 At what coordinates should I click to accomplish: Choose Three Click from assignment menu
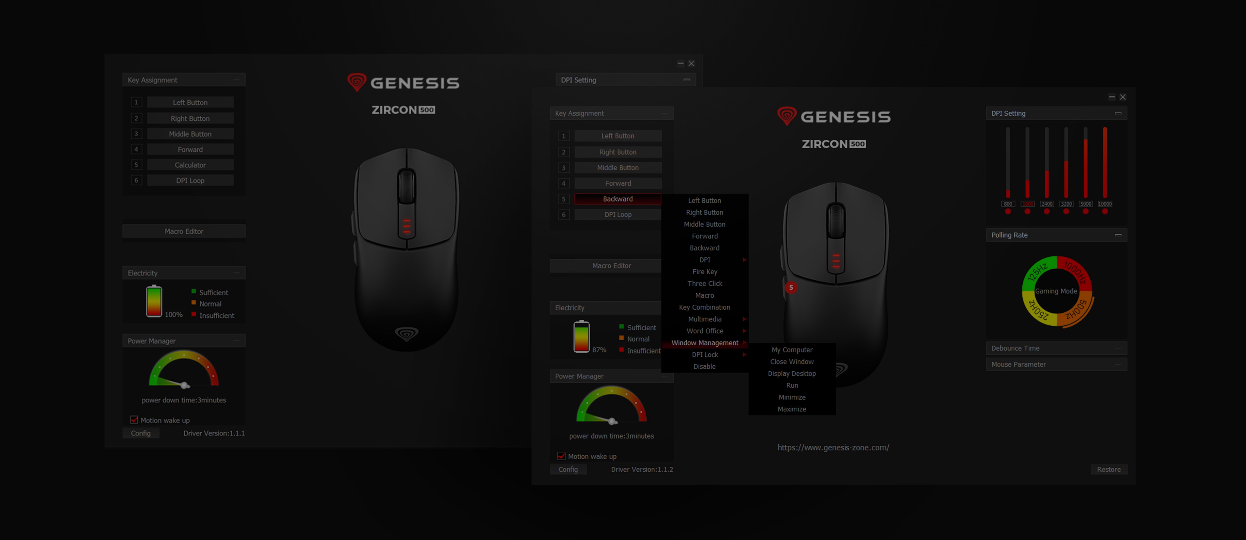(x=705, y=284)
